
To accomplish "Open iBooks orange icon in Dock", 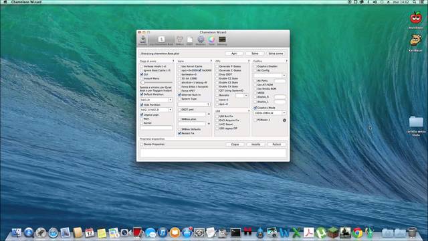I will tap(175, 233).
